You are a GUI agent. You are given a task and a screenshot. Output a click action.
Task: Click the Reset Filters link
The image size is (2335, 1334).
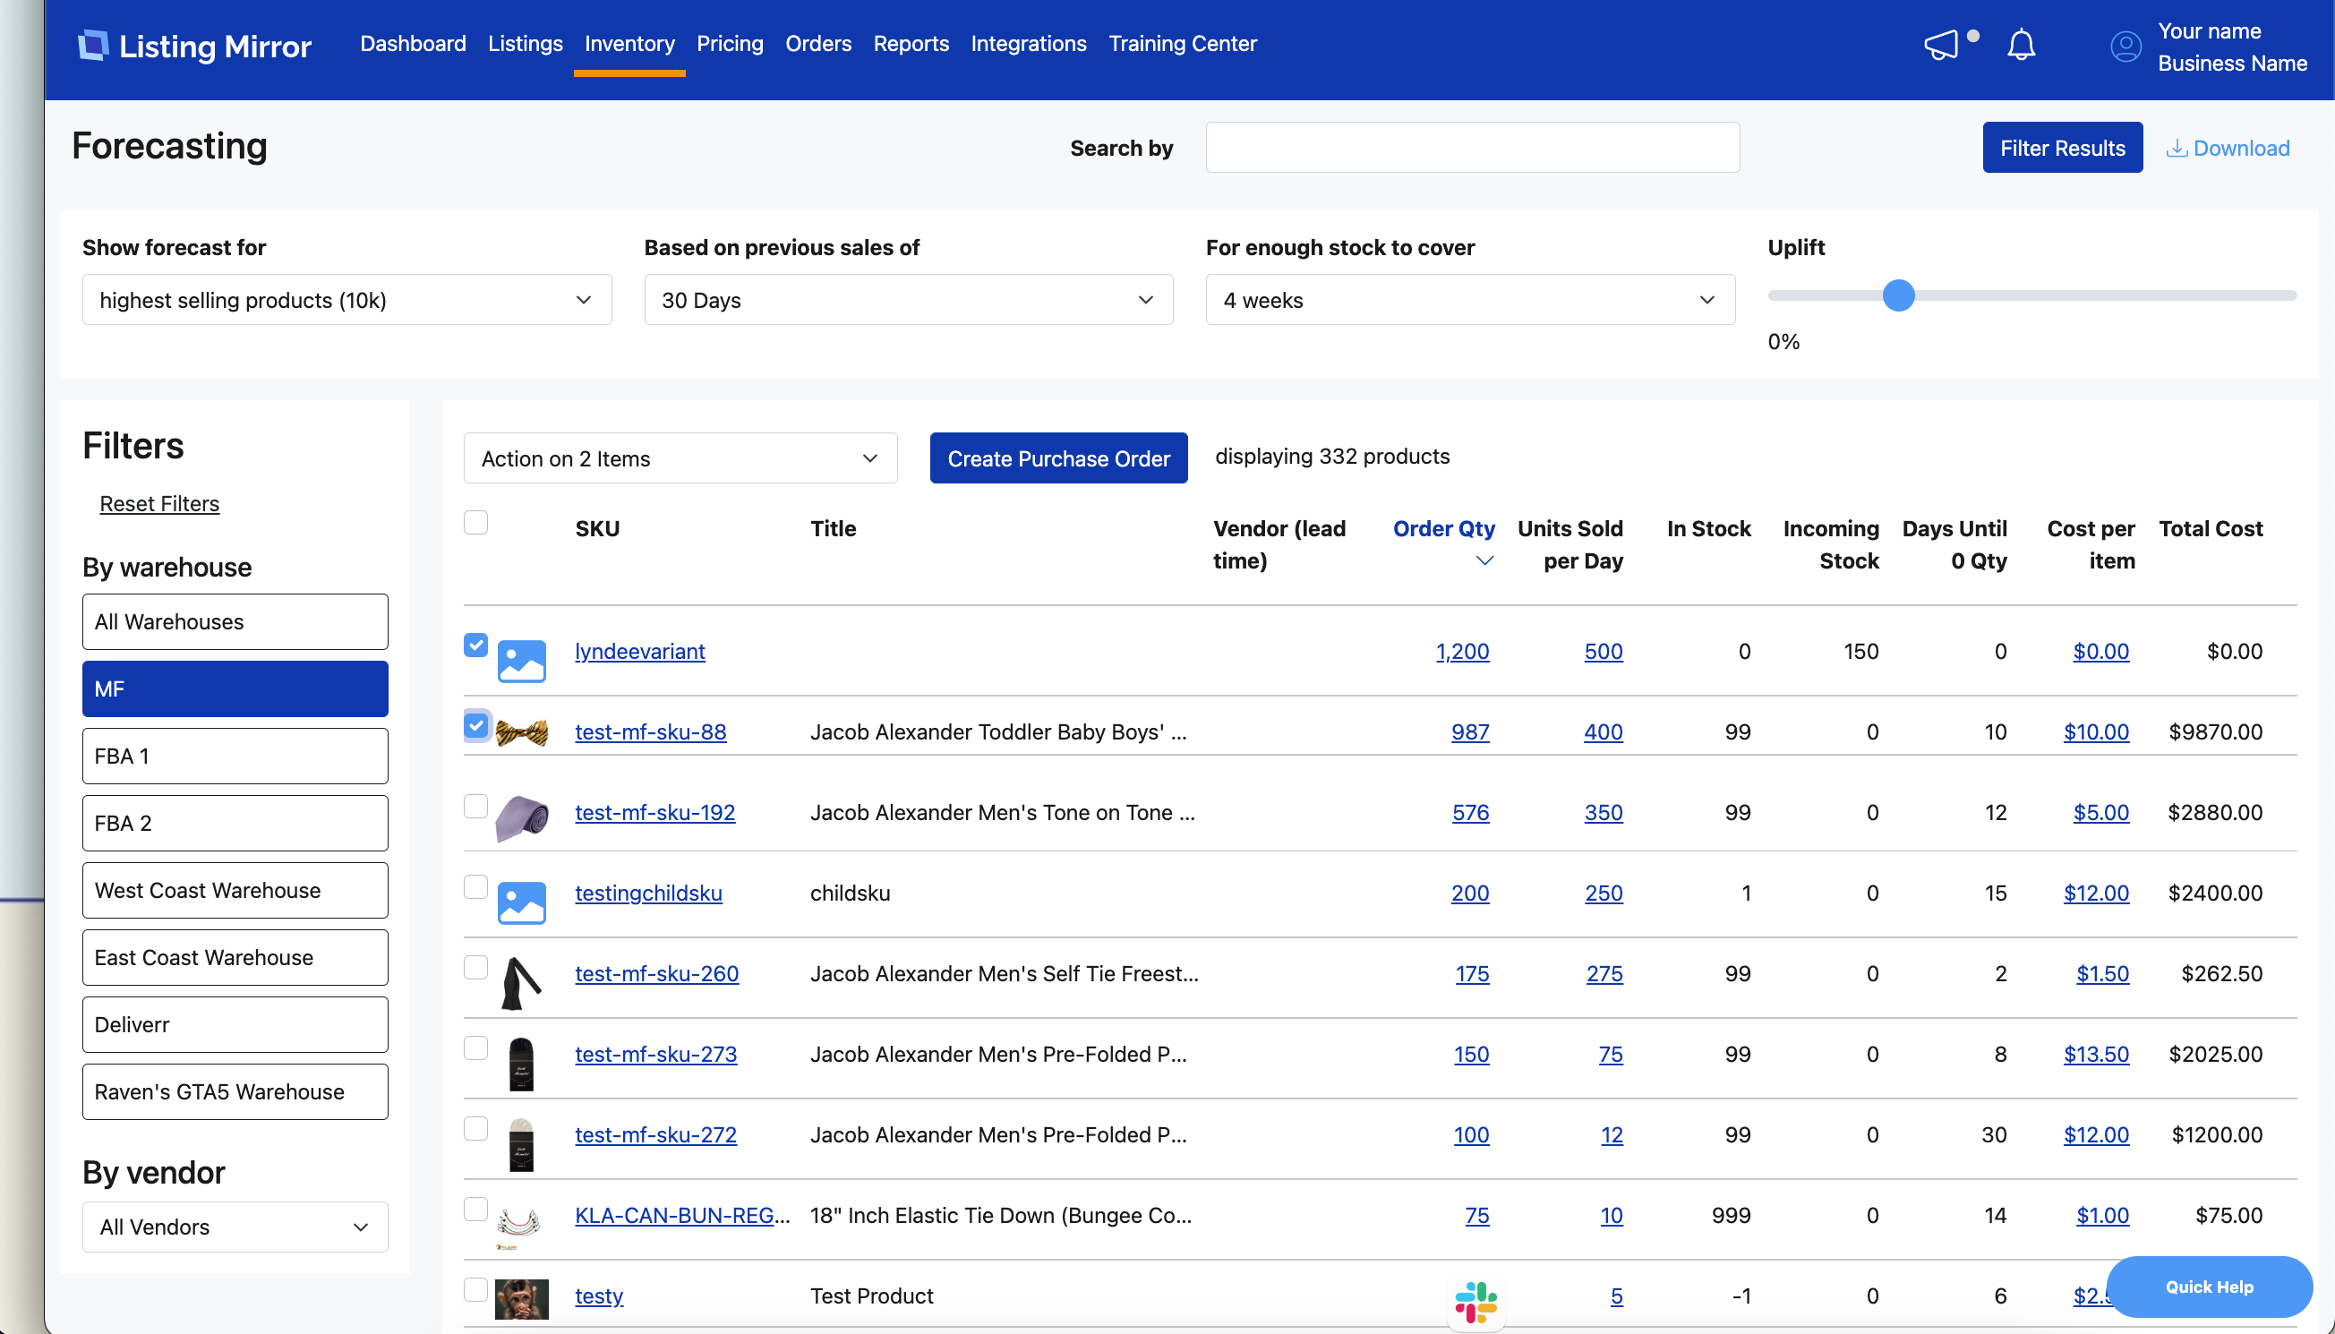(x=158, y=503)
